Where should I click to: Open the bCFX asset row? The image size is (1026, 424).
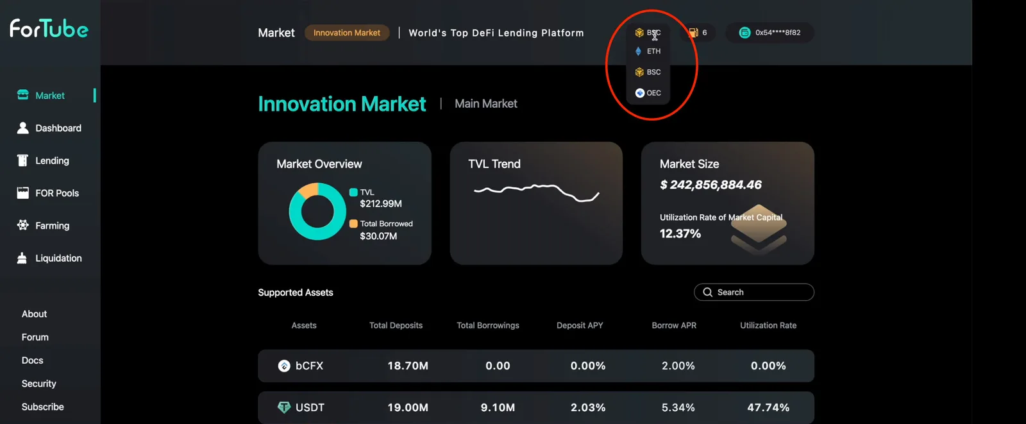tap(536, 366)
